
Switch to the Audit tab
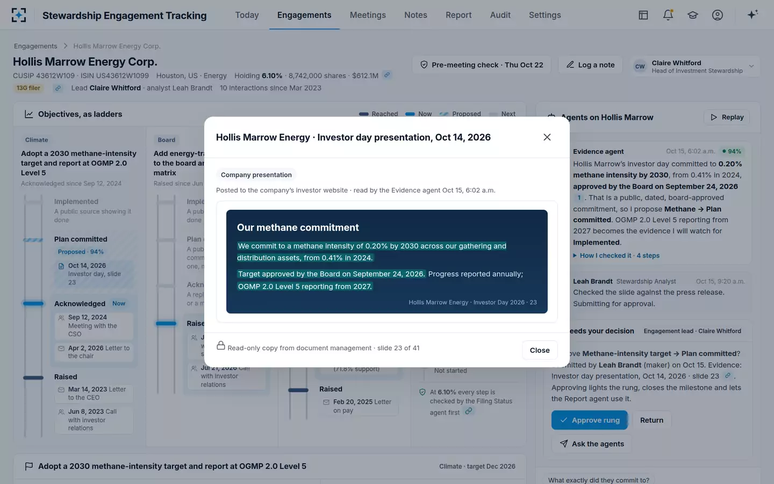500,15
